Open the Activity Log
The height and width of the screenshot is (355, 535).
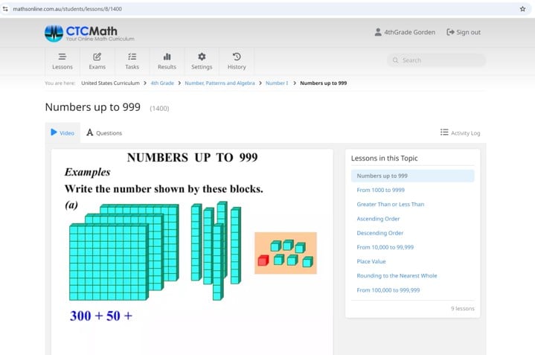460,133
